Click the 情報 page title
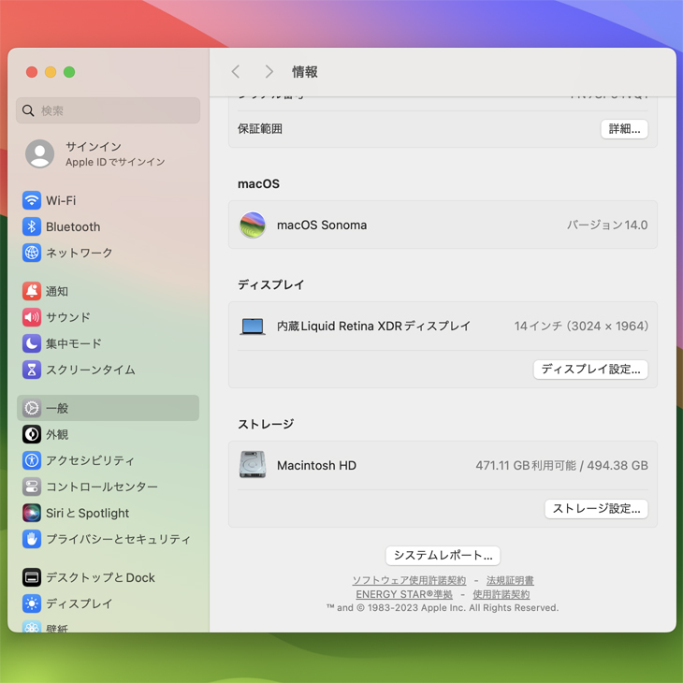 (x=304, y=72)
